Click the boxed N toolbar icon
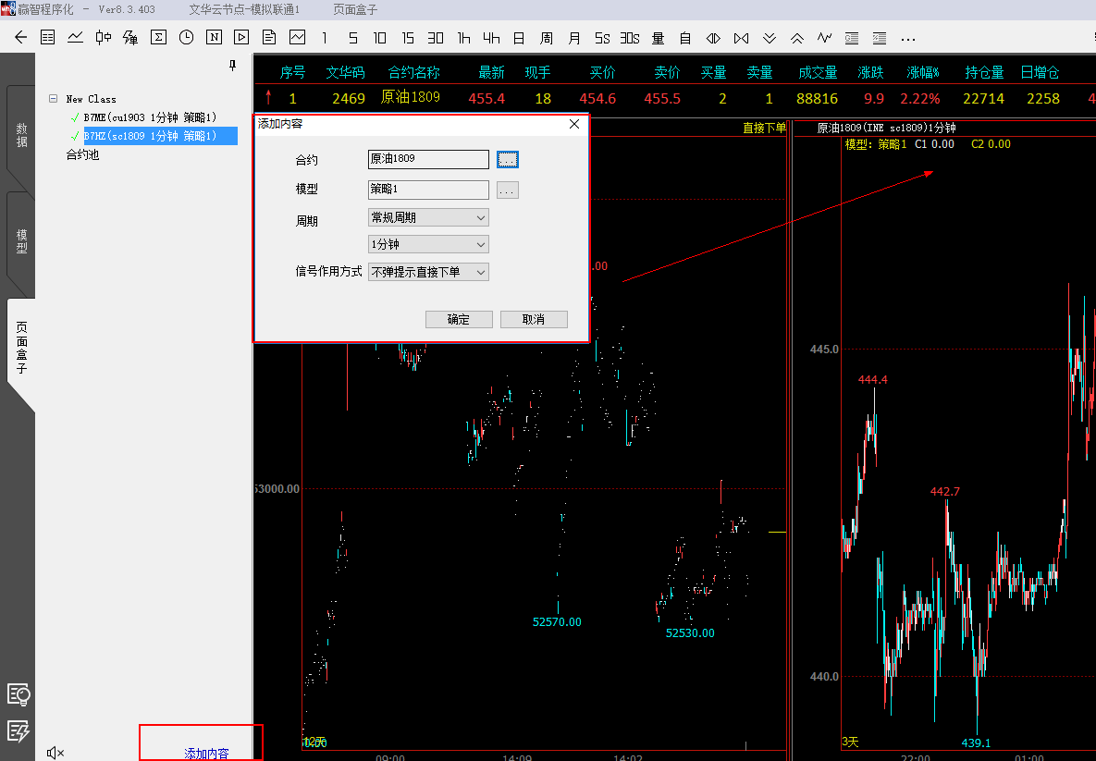This screenshot has height=761, width=1096. pyautogui.click(x=214, y=38)
